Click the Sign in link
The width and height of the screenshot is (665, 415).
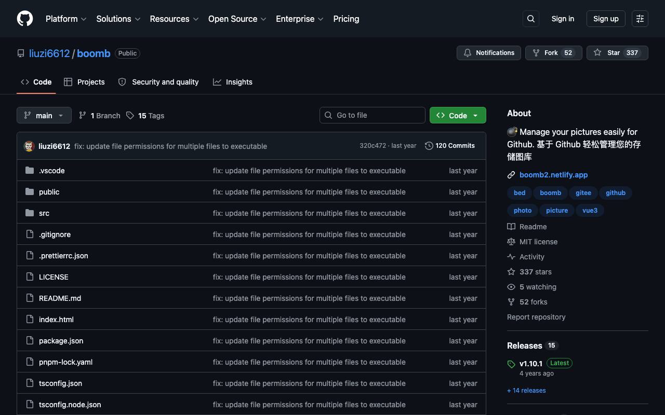[x=563, y=19]
